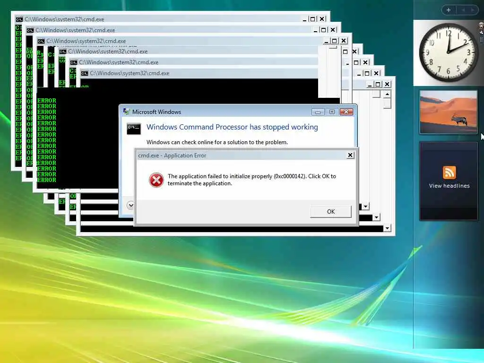Open system menu icon of second-rearmost cmd window
The height and width of the screenshot is (363, 484).
click(30, 30)
